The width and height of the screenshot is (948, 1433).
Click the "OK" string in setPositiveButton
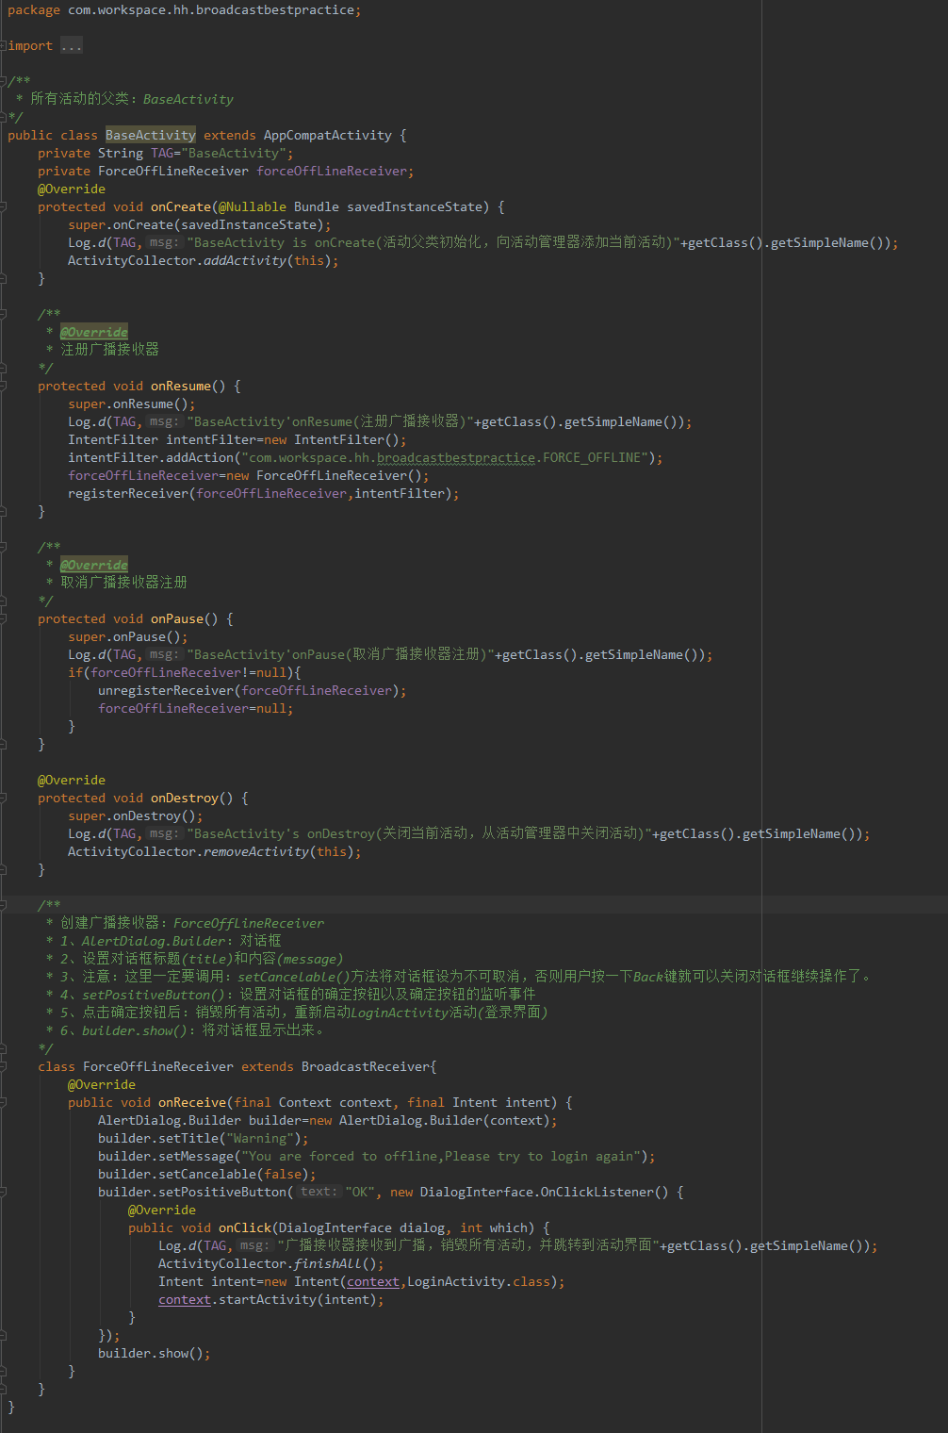(362, 1192)
